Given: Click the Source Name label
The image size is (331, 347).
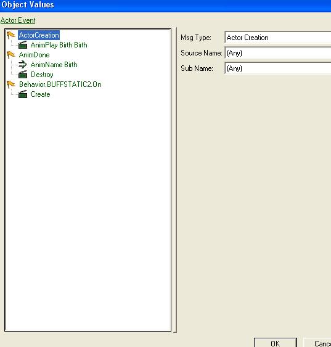Looking at the screenshot, I should [x=202, y=53].
